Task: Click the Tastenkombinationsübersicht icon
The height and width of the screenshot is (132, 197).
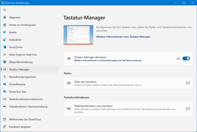Action: (5, 99)
